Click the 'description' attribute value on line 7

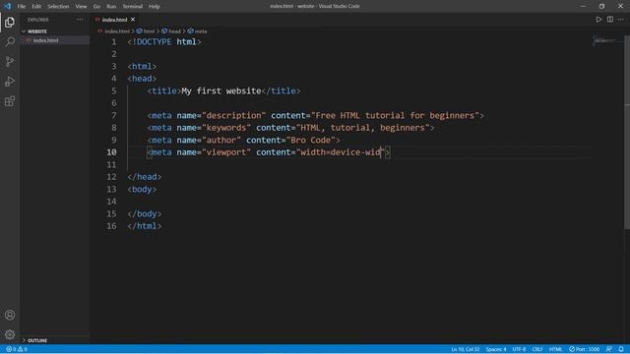point(234,116)
